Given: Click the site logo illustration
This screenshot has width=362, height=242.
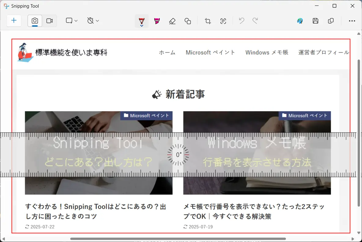Looking at the screenshot, I should (x=25, y=52).
